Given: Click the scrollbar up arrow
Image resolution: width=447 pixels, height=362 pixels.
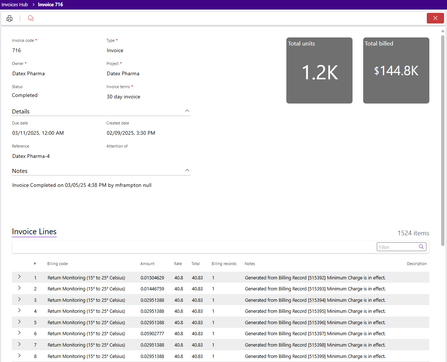Looking at the screenshot, I should [x=443, y=31].
